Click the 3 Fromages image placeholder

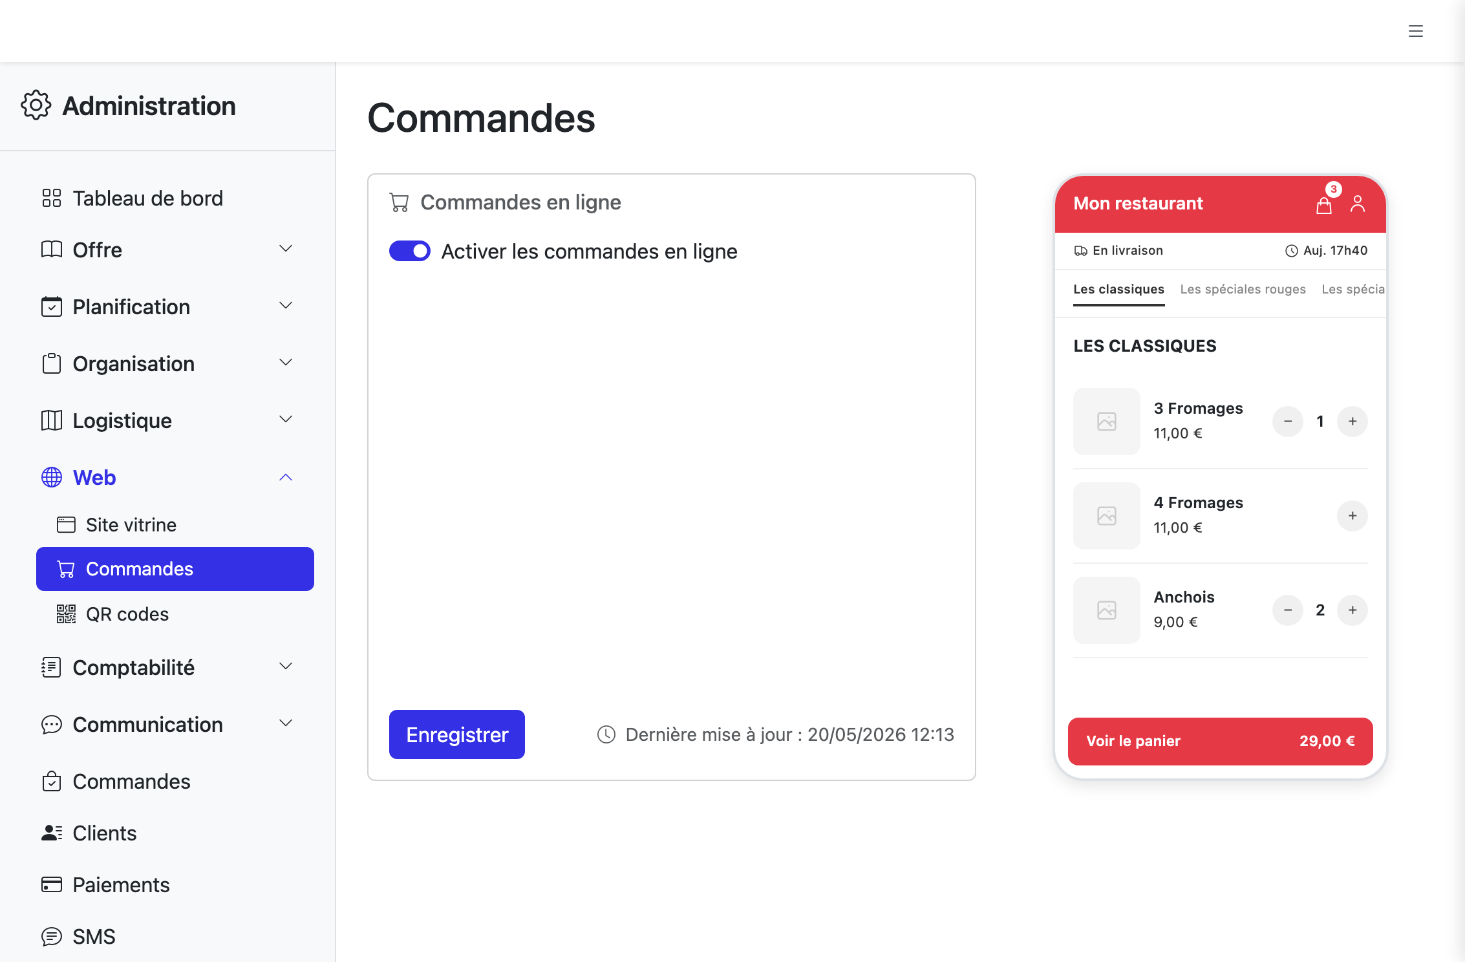1107,422
